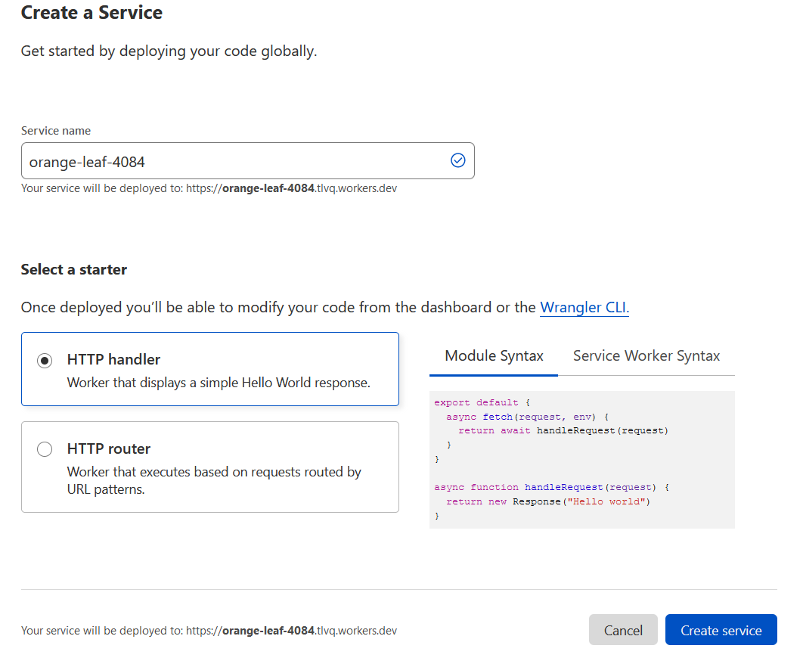Click the Select a starter section heading
803x664 pixels.
point(73,269)
